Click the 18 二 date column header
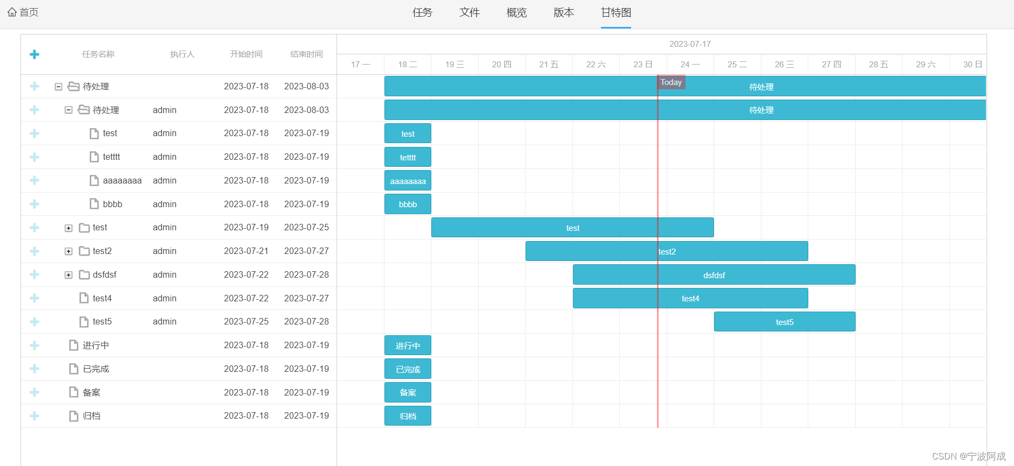This screenshot has width=1014, height=466. [x=408, y=65]
